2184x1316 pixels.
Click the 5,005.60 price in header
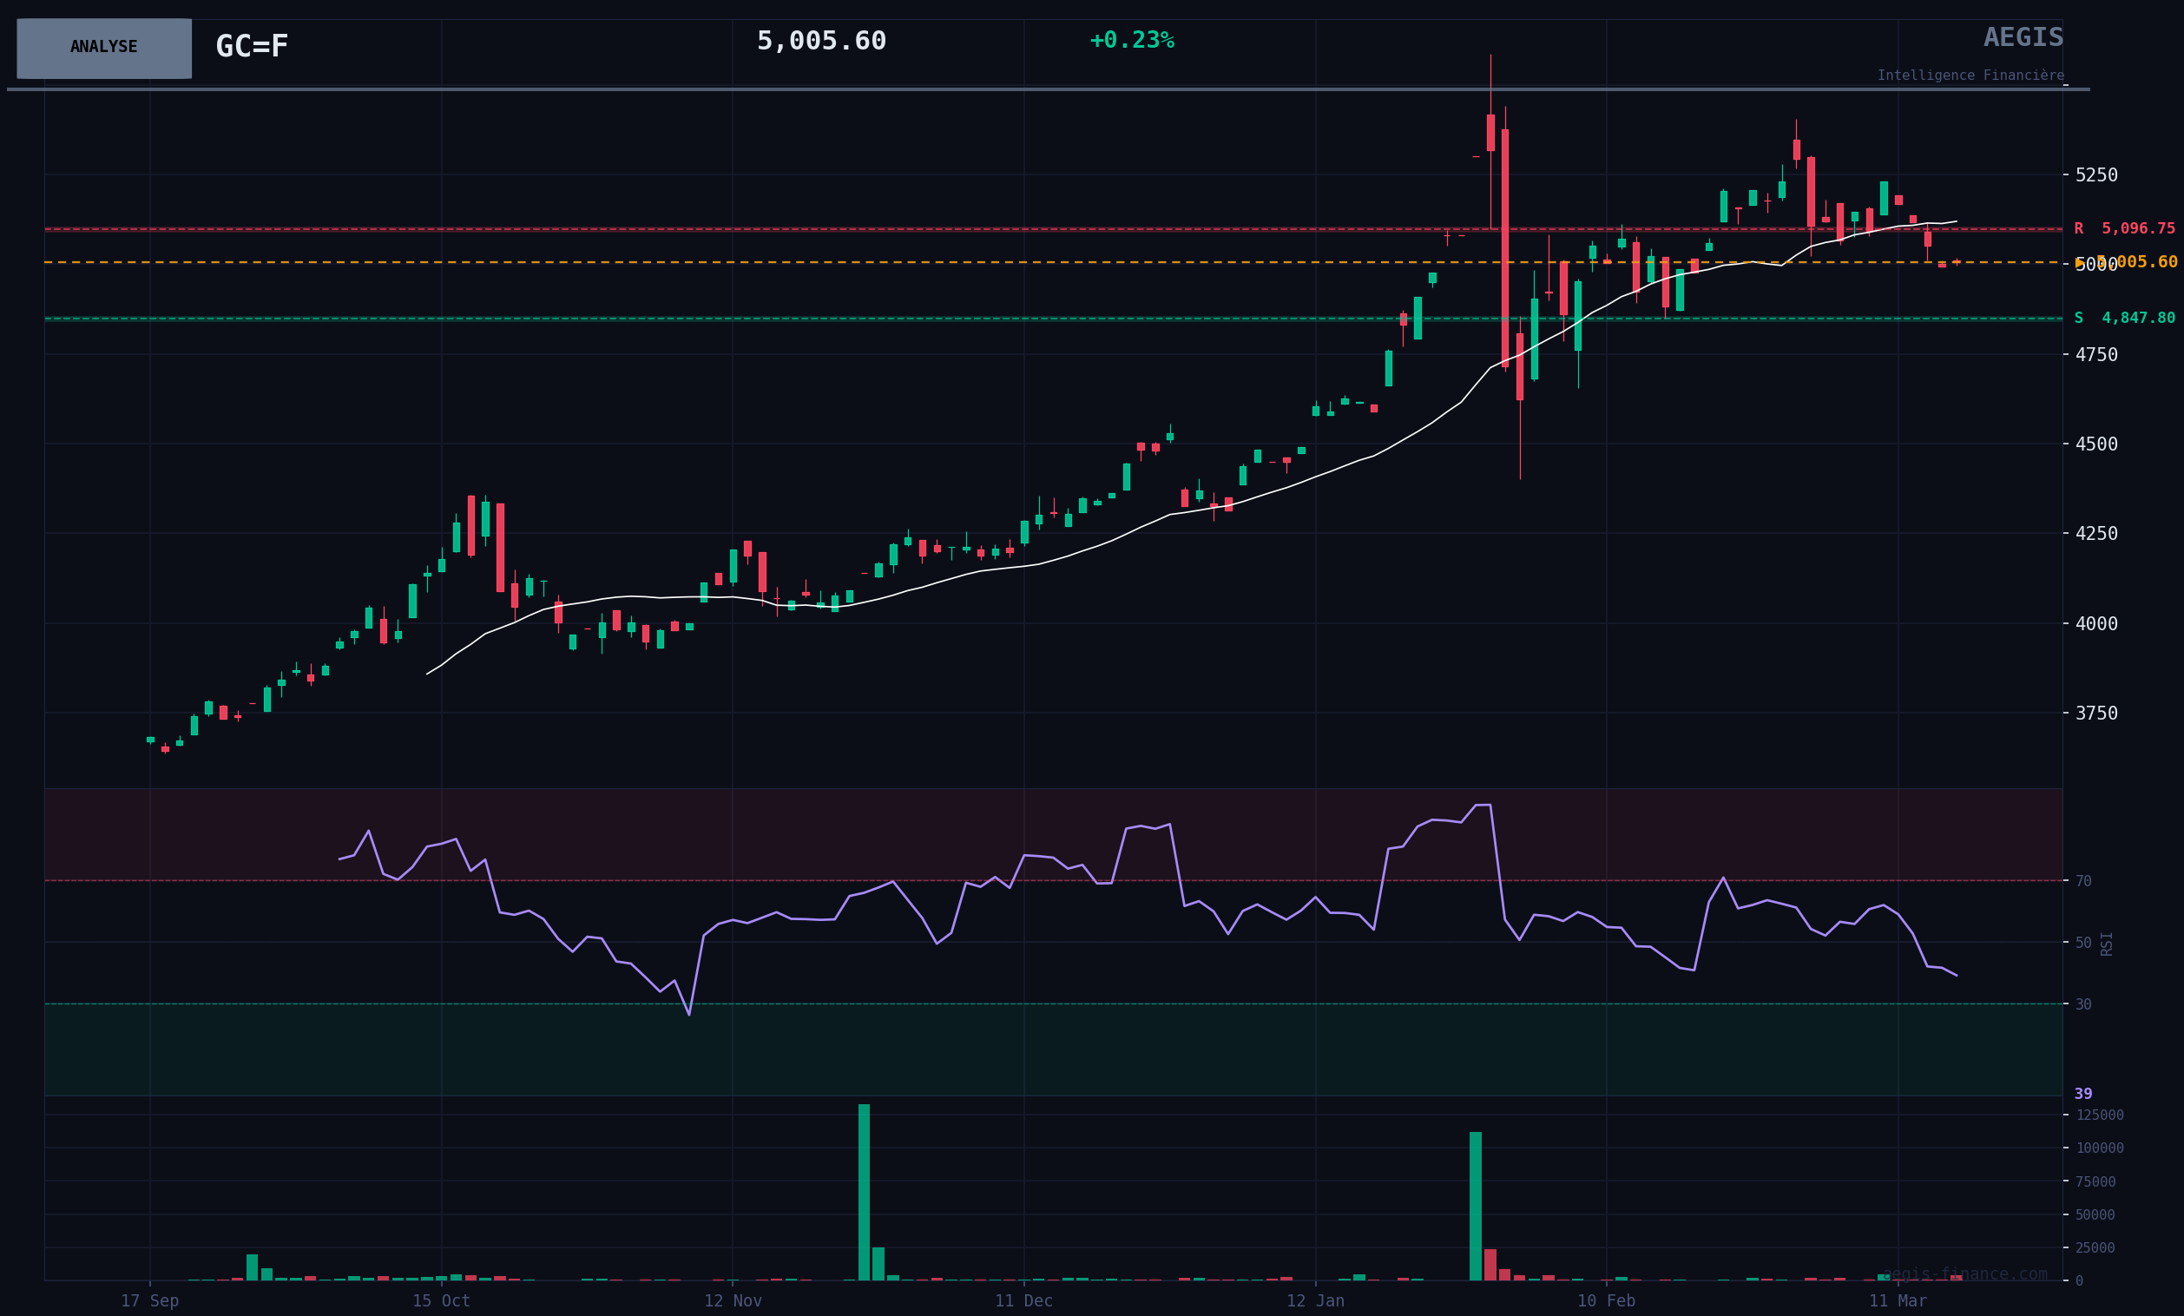[821, 42]
